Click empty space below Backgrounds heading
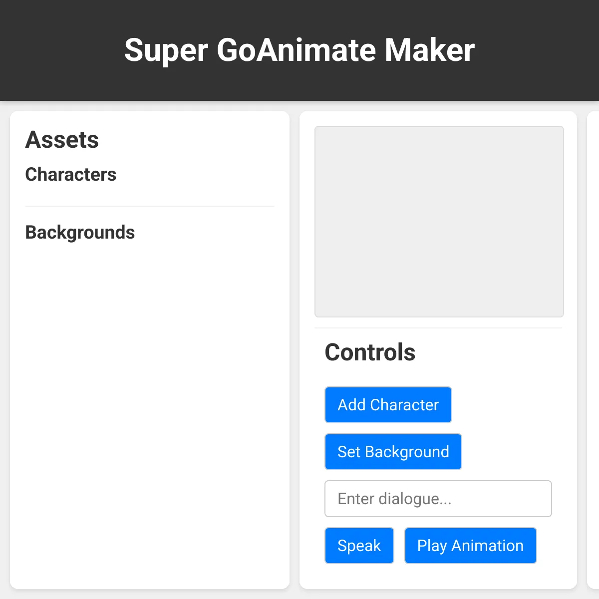This screenshot has width=599, height=599. pyautogui.click(x=150, y=399)
